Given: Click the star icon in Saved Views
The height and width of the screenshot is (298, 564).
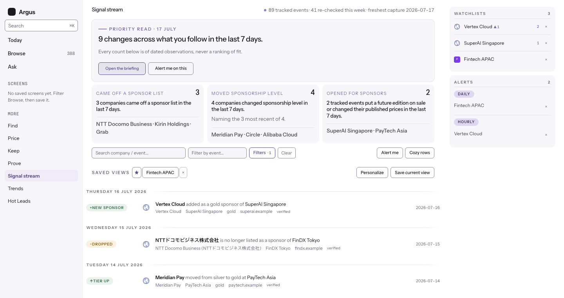Looking at the screenshot, I should (x=137, y=173).
